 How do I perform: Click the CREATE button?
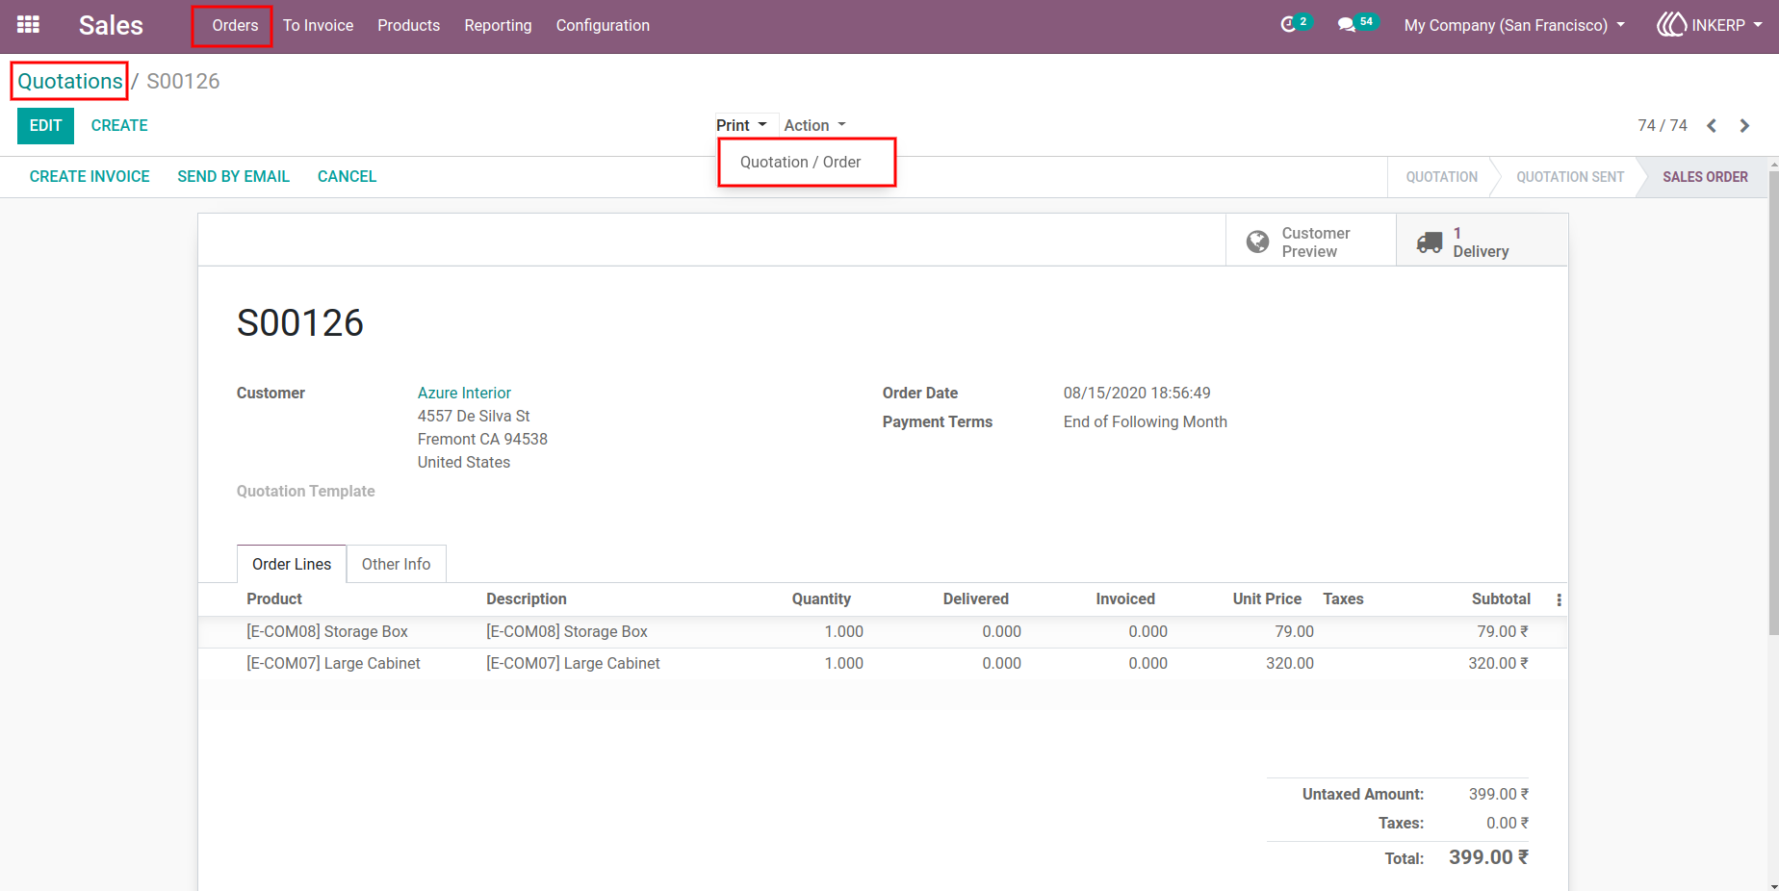[x=119, y=126]
